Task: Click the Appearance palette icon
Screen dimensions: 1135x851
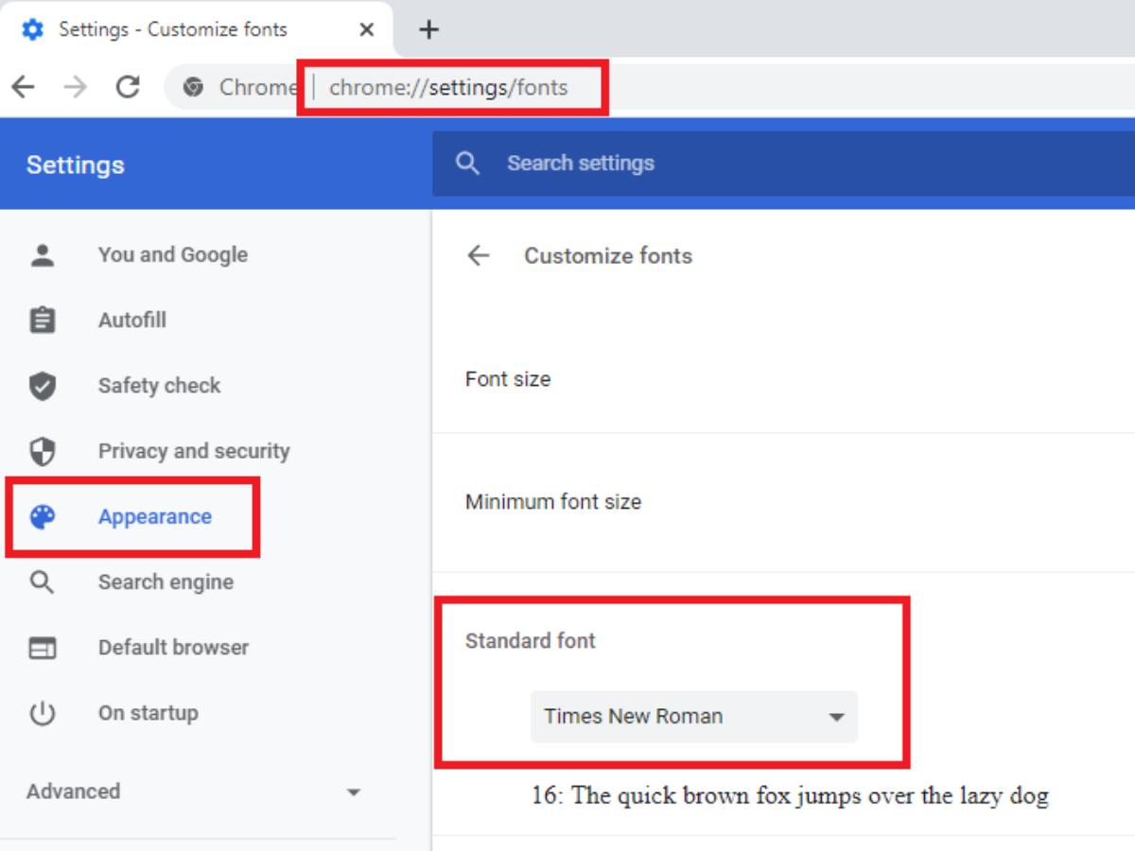Action: pos(43,516)
